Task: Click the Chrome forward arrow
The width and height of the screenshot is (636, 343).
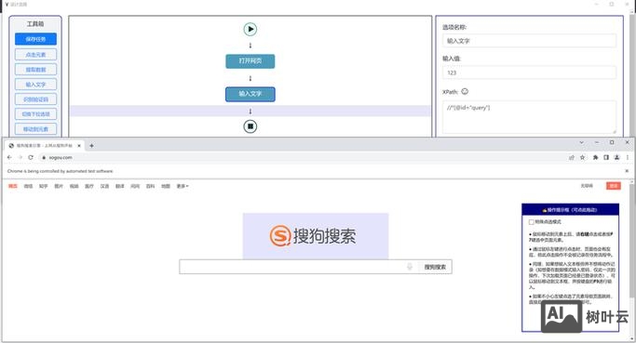Action: pyautogui.click(x=20, y=157)
